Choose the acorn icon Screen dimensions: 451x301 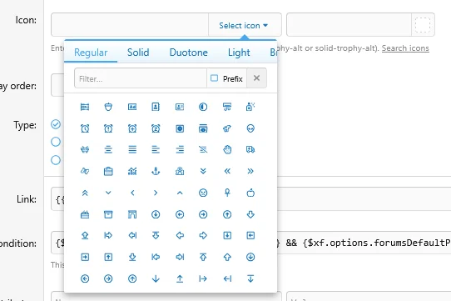(108, 107)
